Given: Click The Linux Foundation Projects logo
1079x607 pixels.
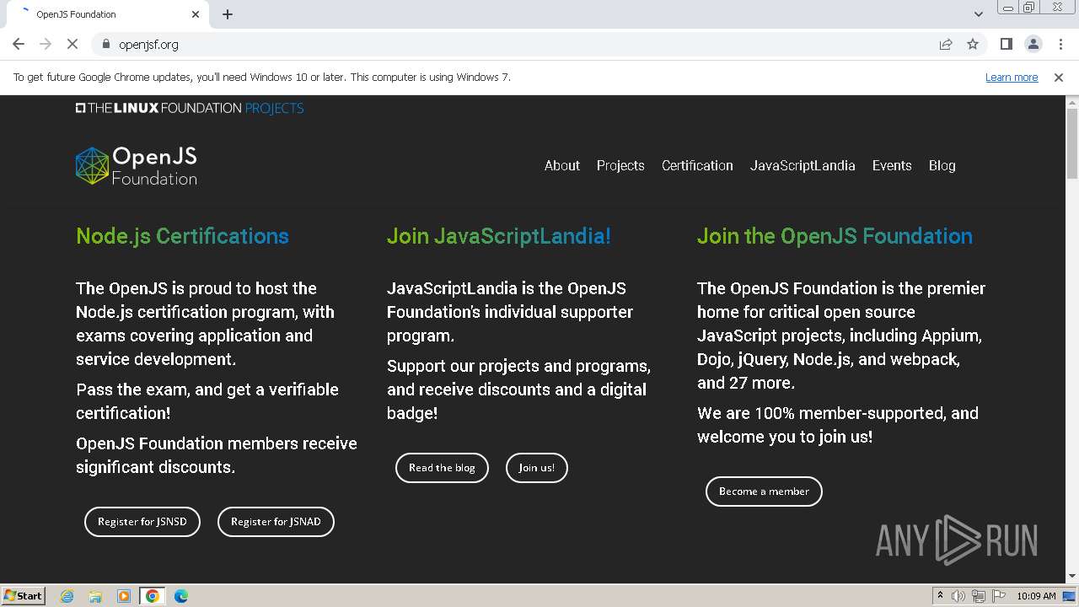Looking at the screenshot, I should click(x=190, y=108).
